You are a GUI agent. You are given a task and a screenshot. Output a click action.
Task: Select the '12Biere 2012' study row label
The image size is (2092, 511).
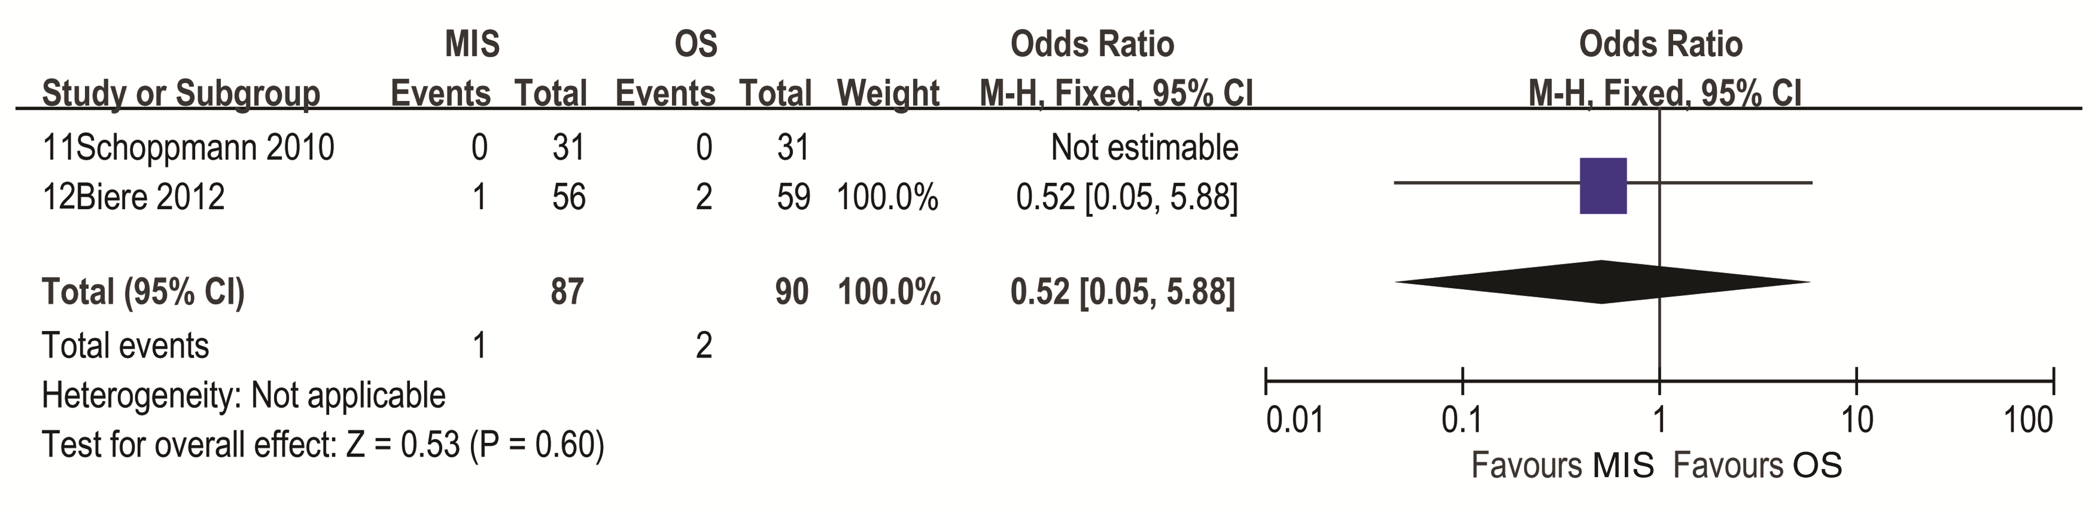tap(133, 197)
